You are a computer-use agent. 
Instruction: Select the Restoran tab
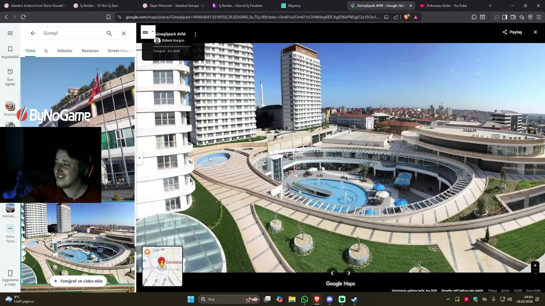point(90,51)
